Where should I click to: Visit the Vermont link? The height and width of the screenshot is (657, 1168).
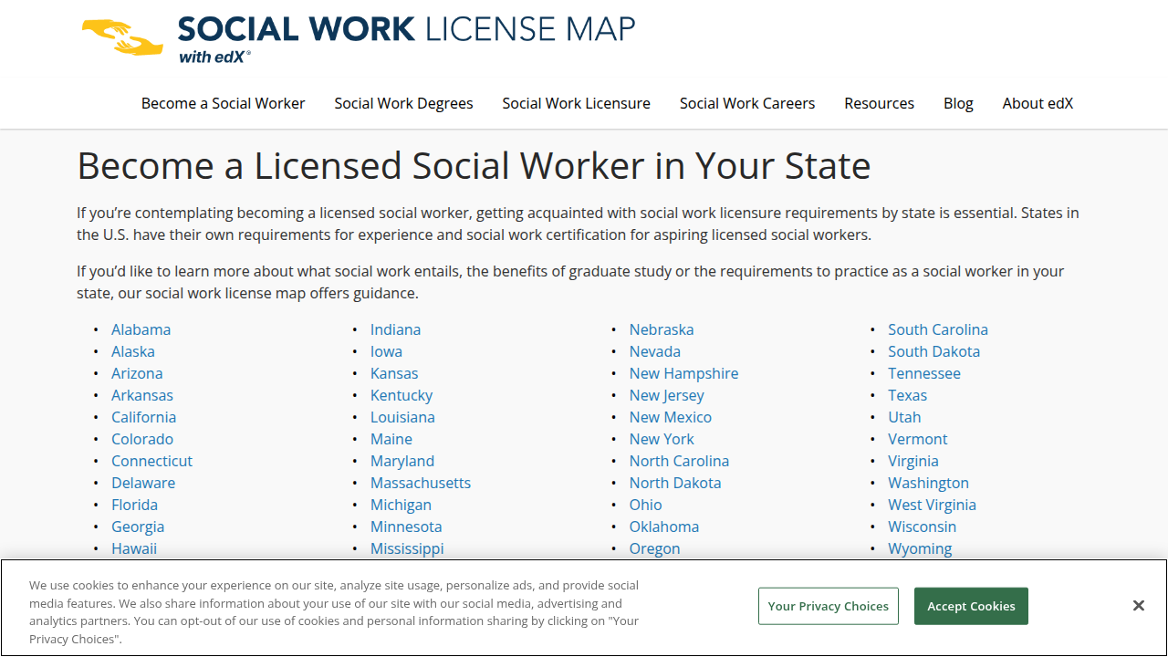coord(918,439)
